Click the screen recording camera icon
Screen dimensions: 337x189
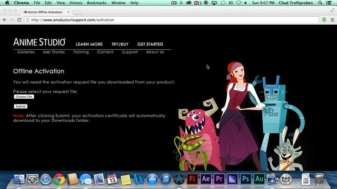pos(174,3)
